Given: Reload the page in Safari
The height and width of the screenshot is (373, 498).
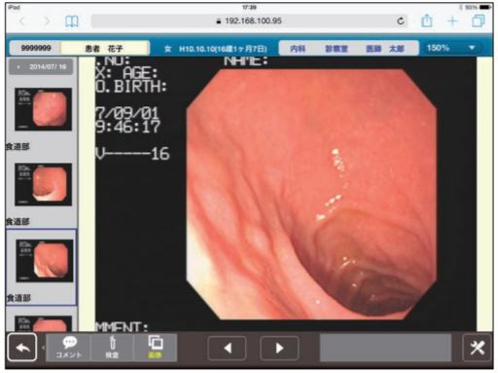Looking at the screenshot, I should [401, 21].
